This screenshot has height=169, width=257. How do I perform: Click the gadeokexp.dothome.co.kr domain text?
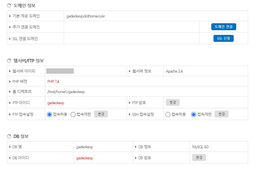pyautogui.click(x=86, y=16)
